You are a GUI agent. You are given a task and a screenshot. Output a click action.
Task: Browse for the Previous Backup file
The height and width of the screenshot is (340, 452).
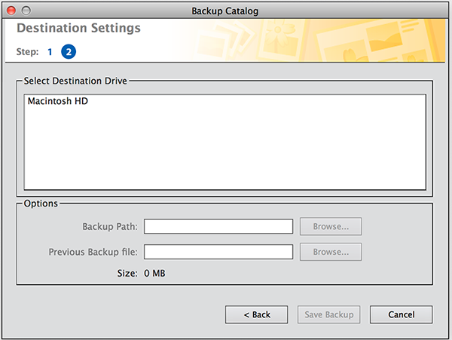pos(331,252)
